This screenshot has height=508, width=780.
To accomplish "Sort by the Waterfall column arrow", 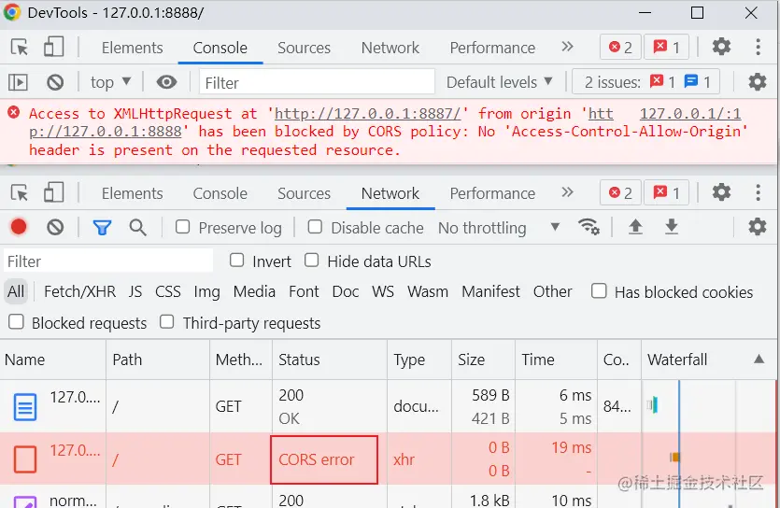I will [x=759, y=359].
